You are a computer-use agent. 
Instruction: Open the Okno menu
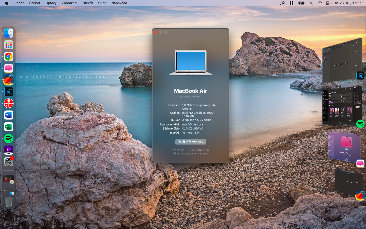point(102,3)
